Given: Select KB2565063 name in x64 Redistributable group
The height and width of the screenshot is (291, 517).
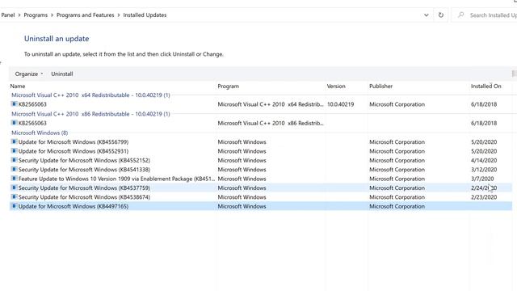Looking at the screenshot, I should tap(32, 104).
